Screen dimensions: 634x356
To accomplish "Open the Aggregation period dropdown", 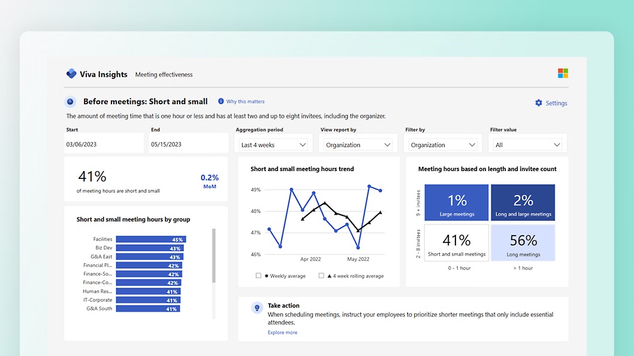I will [274, 145].
